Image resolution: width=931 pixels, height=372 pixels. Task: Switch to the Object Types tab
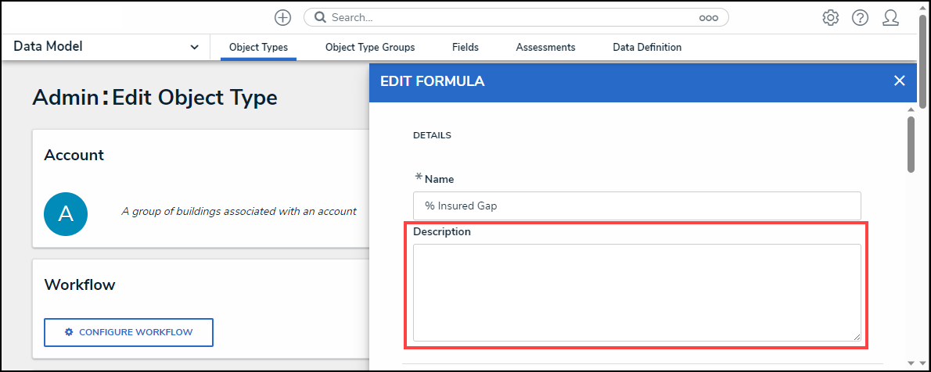tap(258, 48)
